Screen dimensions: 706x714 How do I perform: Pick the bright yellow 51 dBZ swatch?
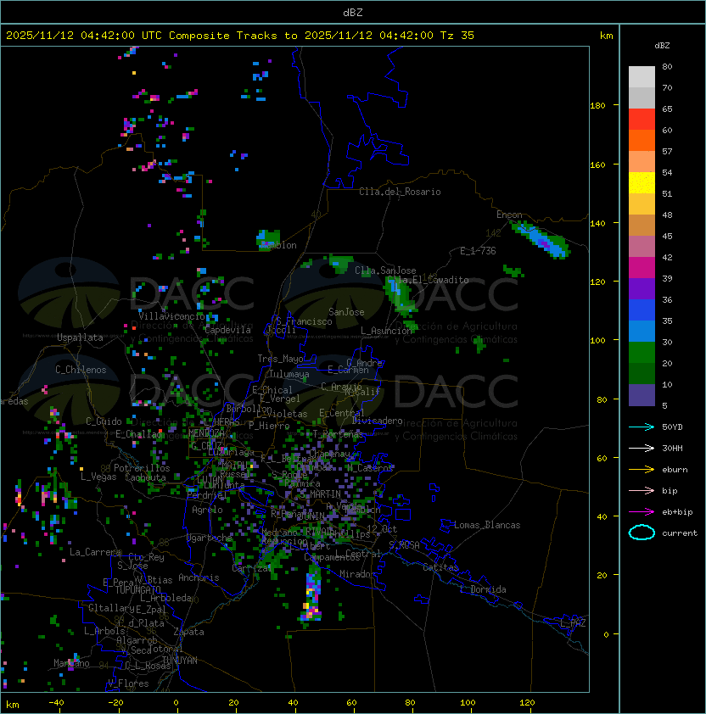pyautogui.click(x=642, y=183)
